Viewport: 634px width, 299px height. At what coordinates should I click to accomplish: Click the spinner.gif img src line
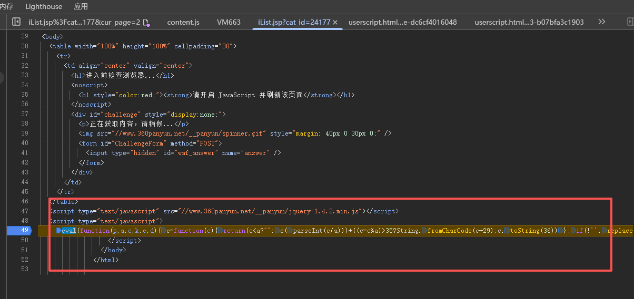coord(235,134)
